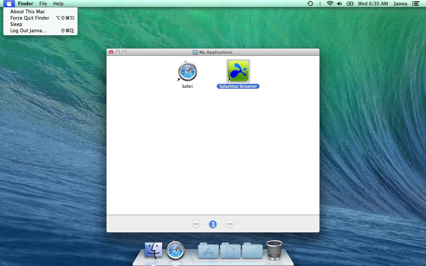The image size is (426, 266).
Task: Open the Documents folder in the Dock
Action: [230, 250]
